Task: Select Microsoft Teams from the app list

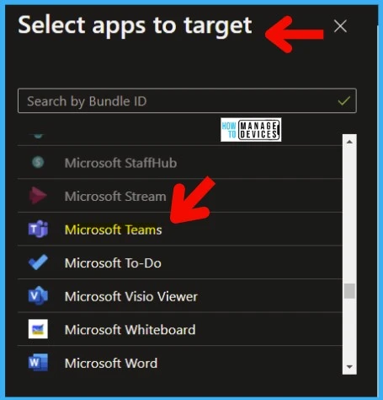Action: (x=179, y=229)
